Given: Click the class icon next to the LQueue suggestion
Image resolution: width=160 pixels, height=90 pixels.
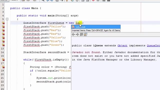Looking at the screenshot, I should tap(73, 27).
